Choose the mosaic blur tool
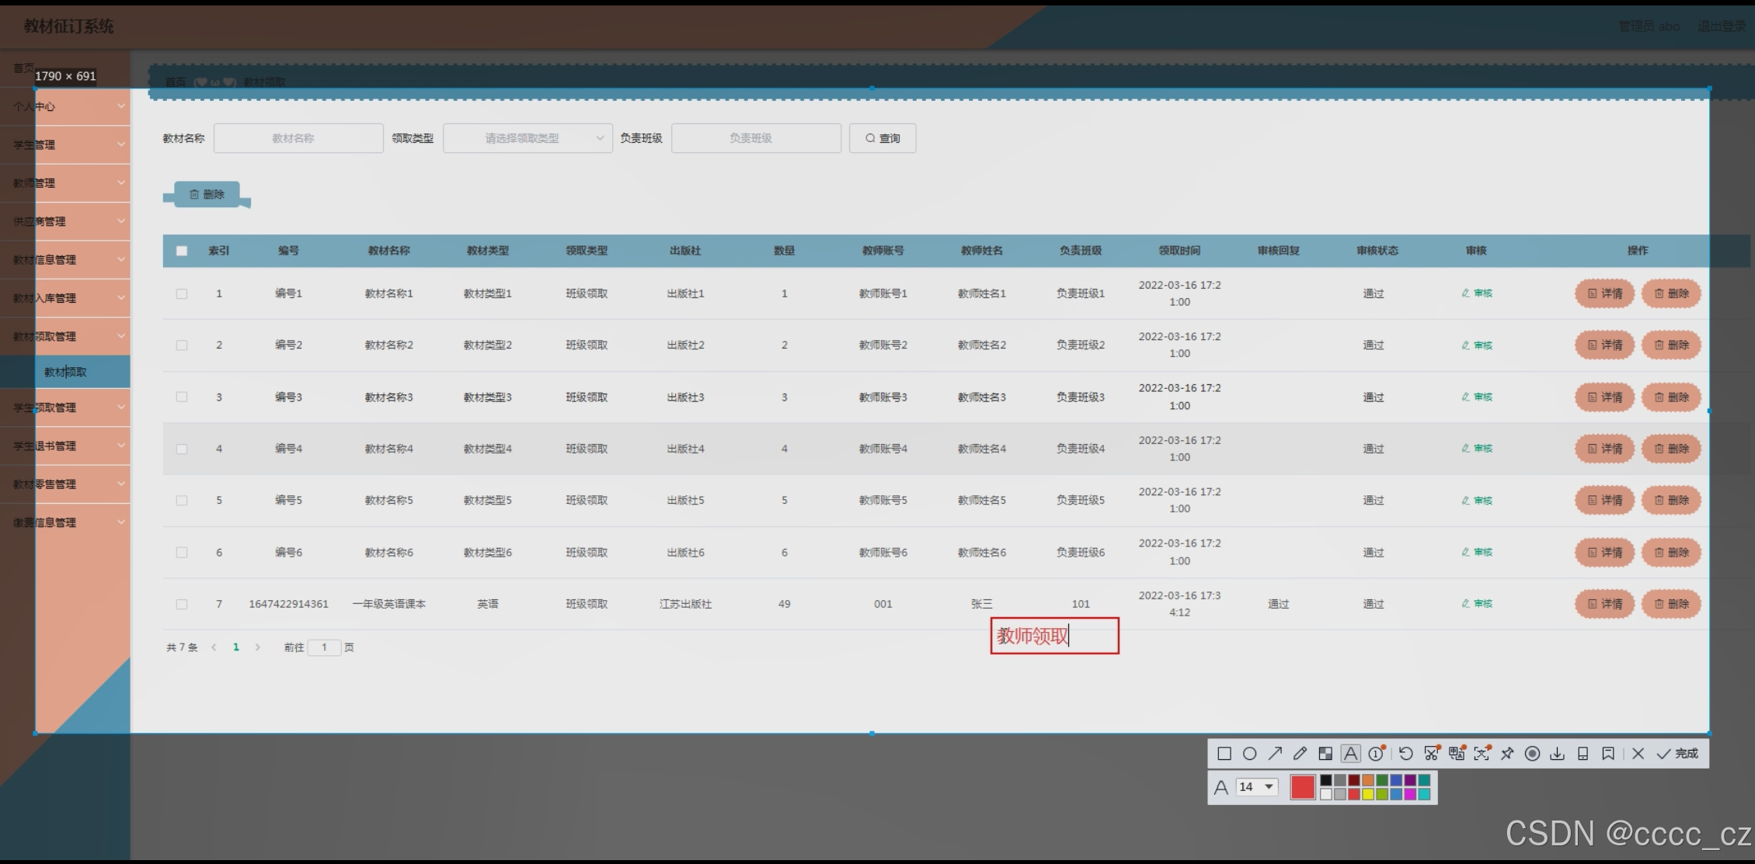 click(x=1325, y=754)
